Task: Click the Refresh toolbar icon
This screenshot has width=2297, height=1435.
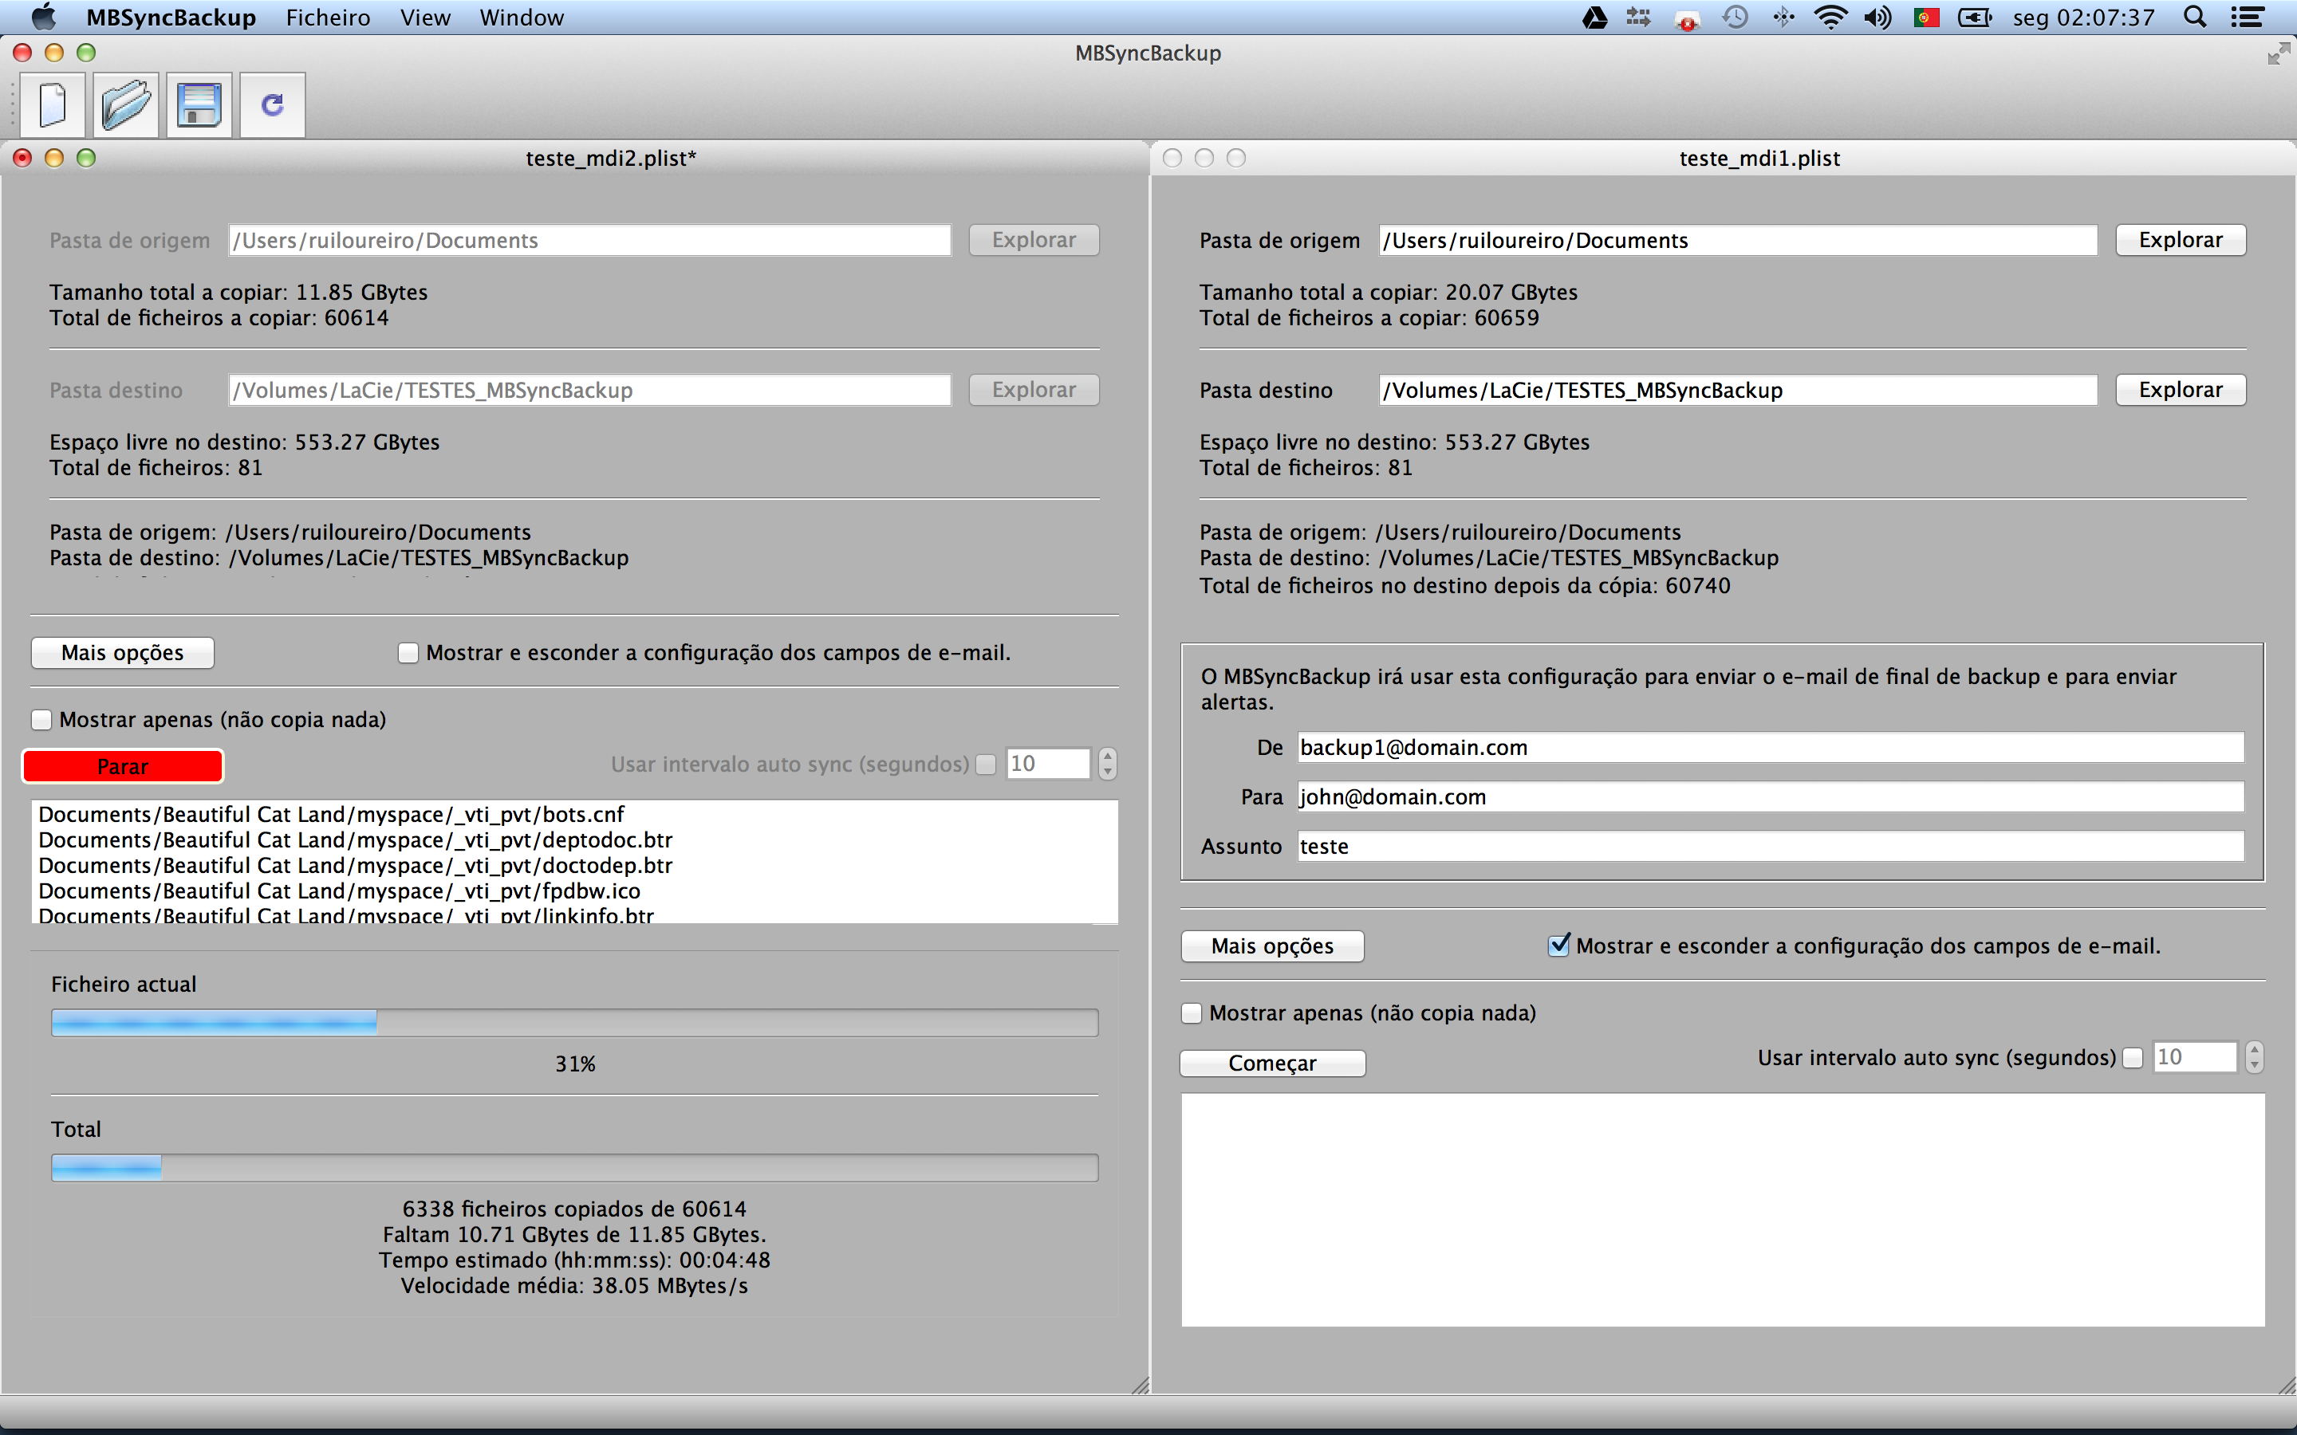Action: (273, 104)
